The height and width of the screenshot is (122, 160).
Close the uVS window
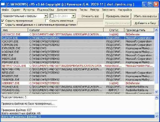click(156, 4)
